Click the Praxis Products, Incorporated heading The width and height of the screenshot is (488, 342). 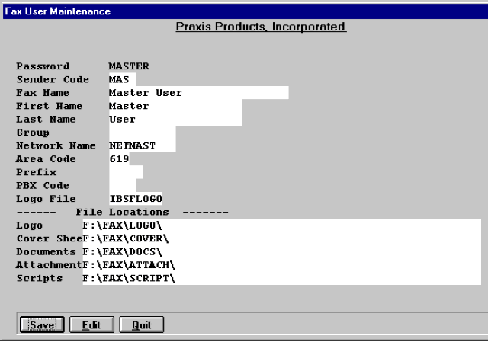click(x=261, y=27)
